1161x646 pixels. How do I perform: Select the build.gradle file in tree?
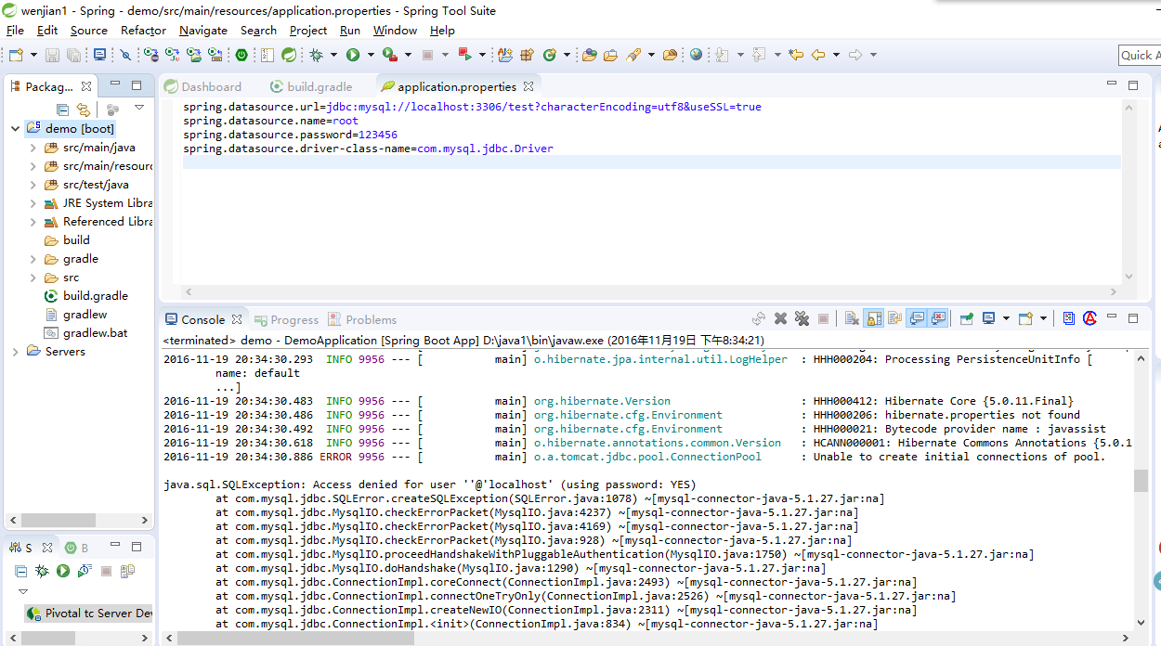point(95,296)
